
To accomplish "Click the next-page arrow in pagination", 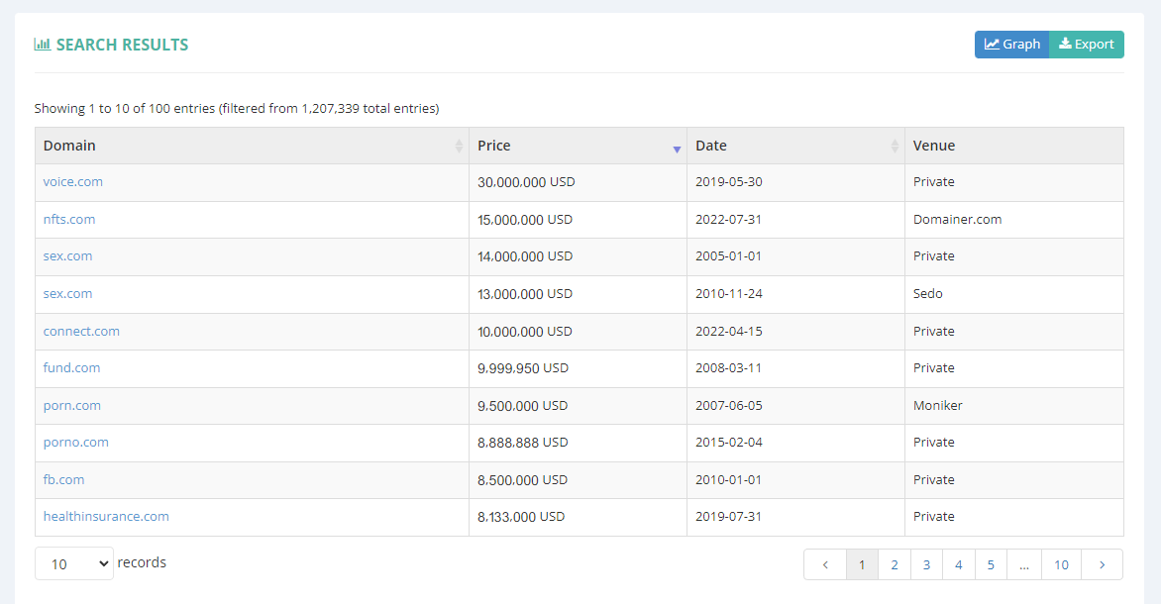I will (1102, 563).
